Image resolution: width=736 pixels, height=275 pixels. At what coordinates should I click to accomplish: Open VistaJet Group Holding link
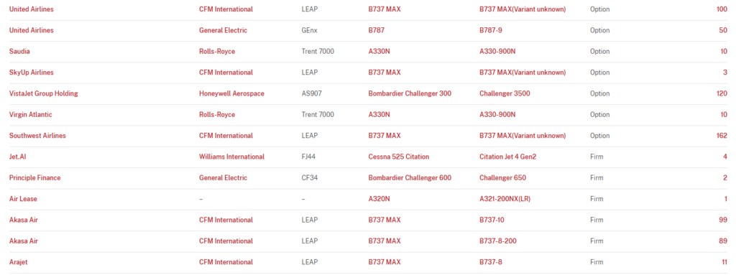point(44,93)
